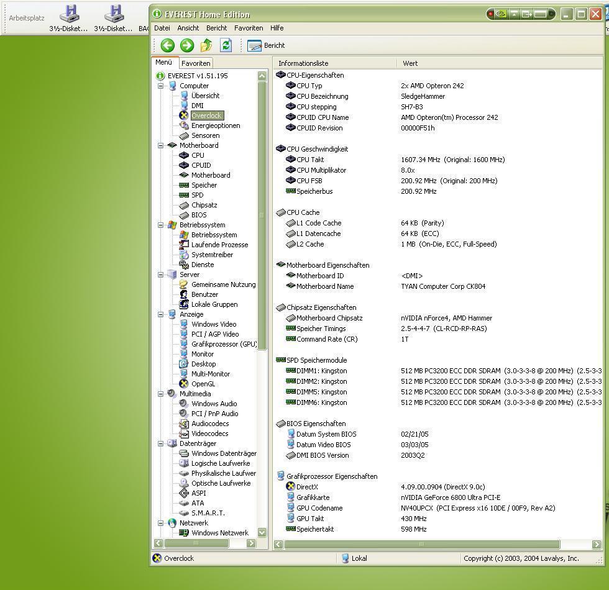
Task: Open the ASPI tree entry
Action: click(x=198, y=493)
